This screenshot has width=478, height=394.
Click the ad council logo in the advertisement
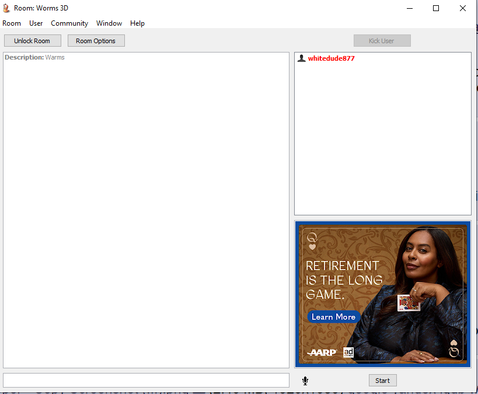coord(348,352)
